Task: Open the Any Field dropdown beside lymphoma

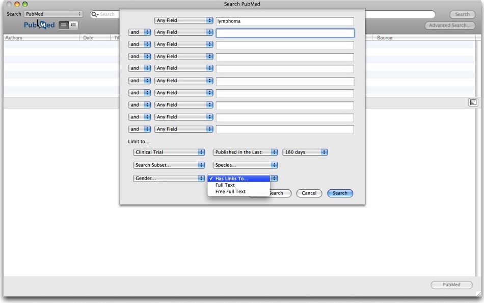Action: click(183, 20)
